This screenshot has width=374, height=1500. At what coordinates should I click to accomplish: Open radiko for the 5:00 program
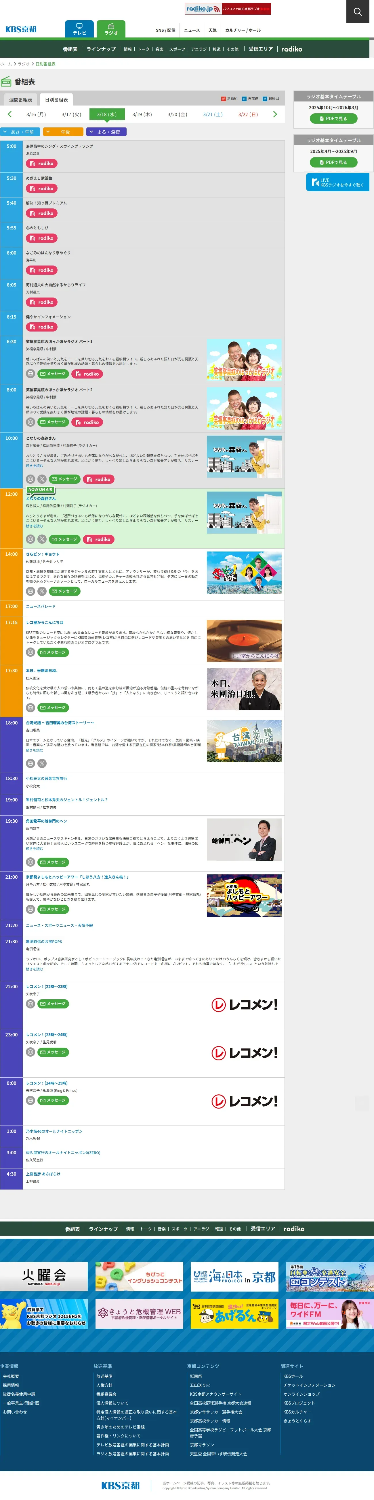point(42,164)
